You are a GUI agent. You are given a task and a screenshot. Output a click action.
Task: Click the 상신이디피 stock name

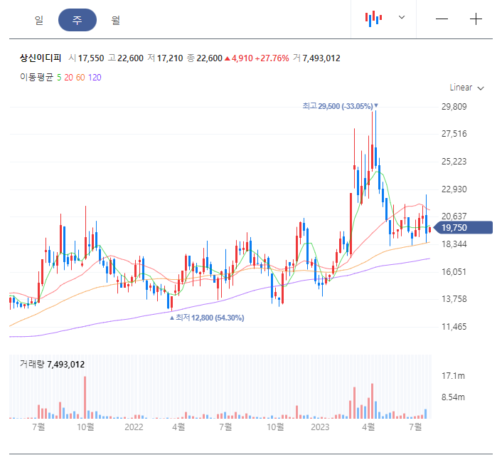pos(41,58)
